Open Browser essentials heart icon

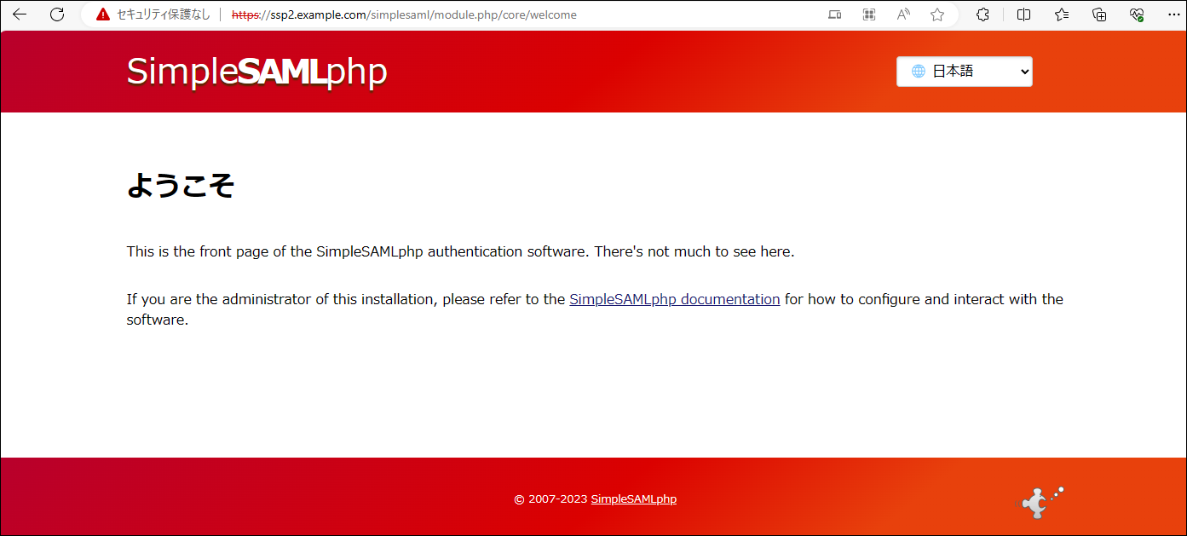(x=1136, y=14)
